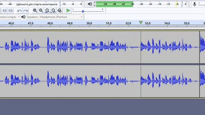Open the Speakers / Headphones playback device dropdown

[x=55, y=17]
